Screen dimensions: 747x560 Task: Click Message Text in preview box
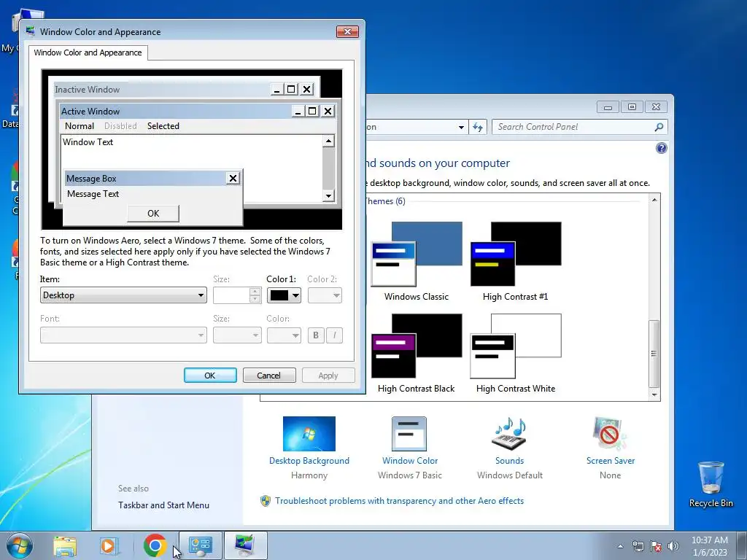coord(93,194)
